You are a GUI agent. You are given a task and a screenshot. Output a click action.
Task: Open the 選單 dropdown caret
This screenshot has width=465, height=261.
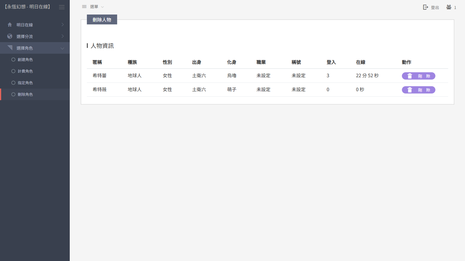coord(102,7)
